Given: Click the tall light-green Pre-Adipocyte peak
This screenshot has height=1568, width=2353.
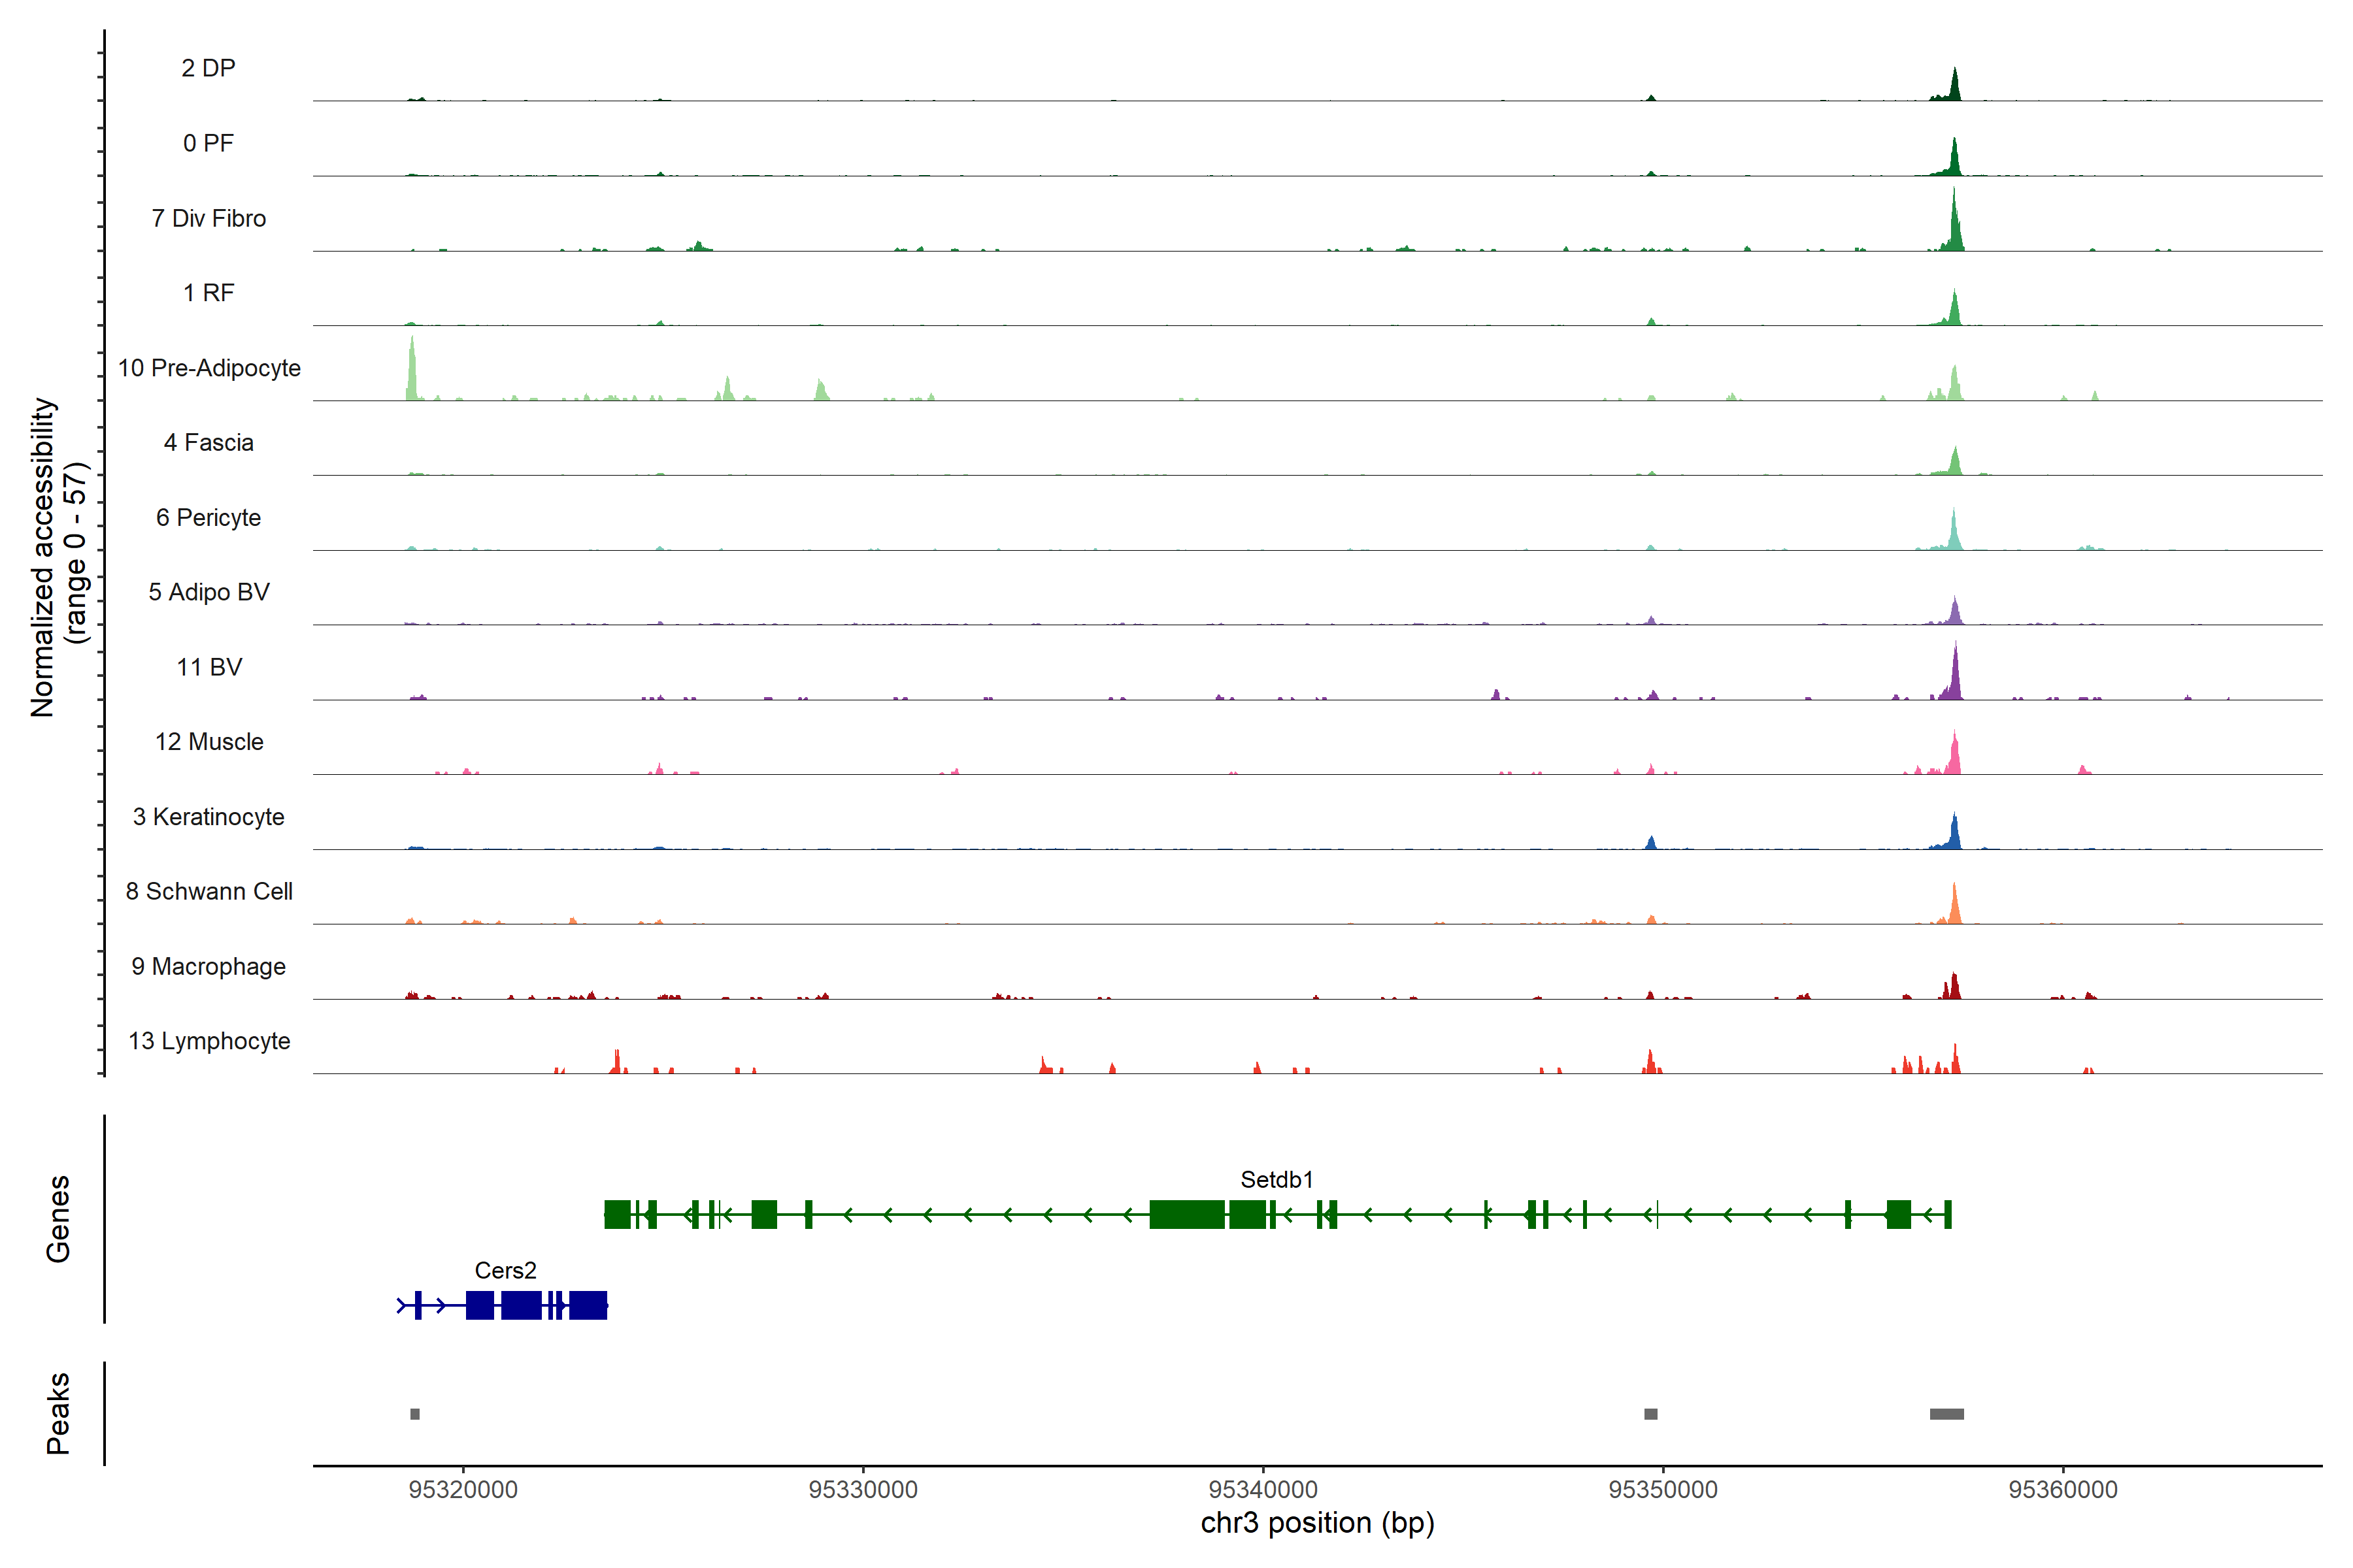Looking at the screenshot, I should coord(411,372).
